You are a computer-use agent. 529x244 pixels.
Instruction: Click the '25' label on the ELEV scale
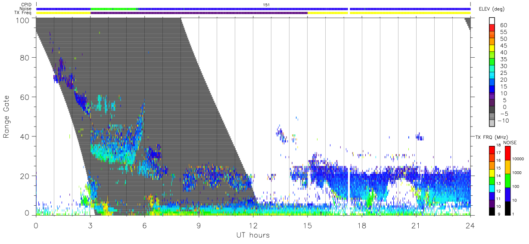(x=503, y=73)
